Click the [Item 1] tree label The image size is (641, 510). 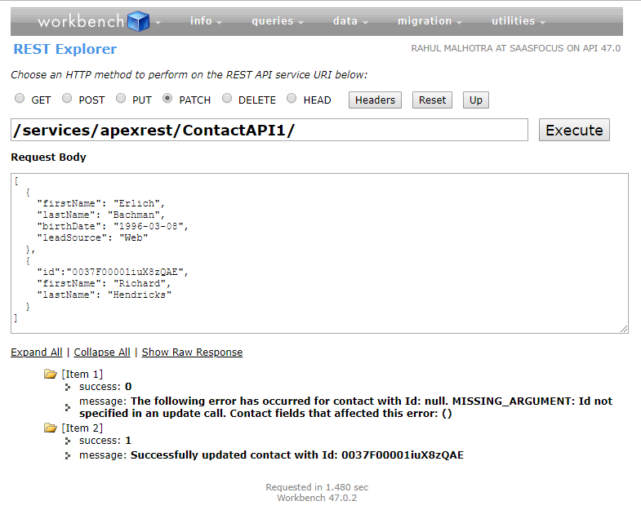click(82, 375)
